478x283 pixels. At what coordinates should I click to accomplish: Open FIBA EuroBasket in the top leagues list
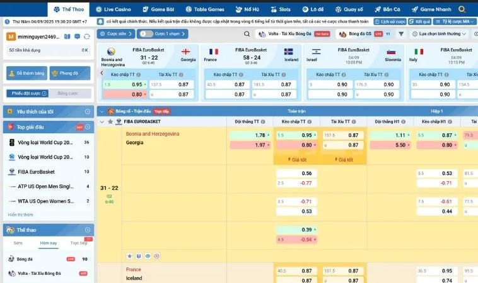coord(36,172)
